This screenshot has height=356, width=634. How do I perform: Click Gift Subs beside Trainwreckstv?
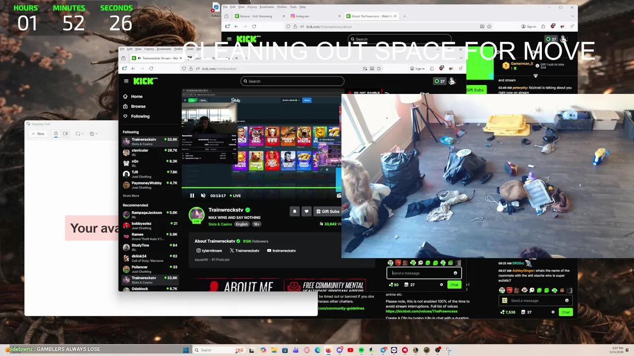(x=327, y=212)
